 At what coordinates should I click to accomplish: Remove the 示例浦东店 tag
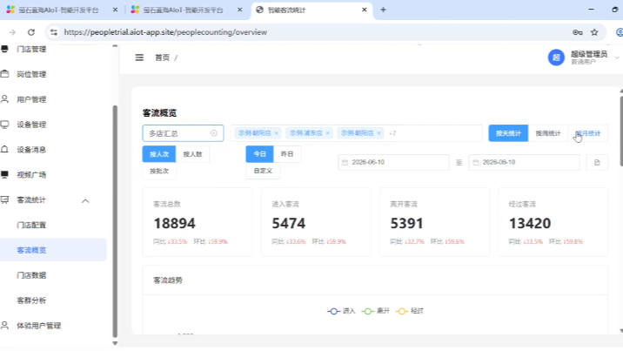click(328, 133)
